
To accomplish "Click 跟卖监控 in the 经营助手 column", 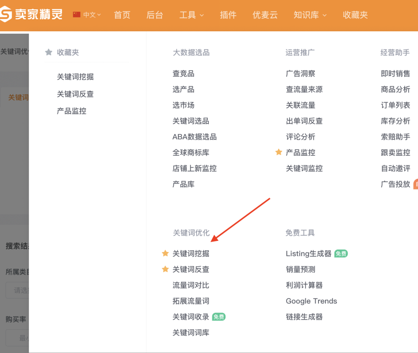I will [395, 152].
